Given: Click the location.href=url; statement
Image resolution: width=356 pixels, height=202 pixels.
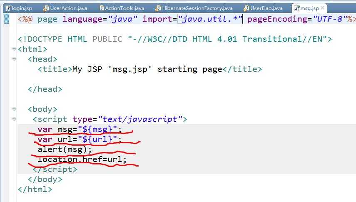Looking at the screenshot, I should [82, 159].
